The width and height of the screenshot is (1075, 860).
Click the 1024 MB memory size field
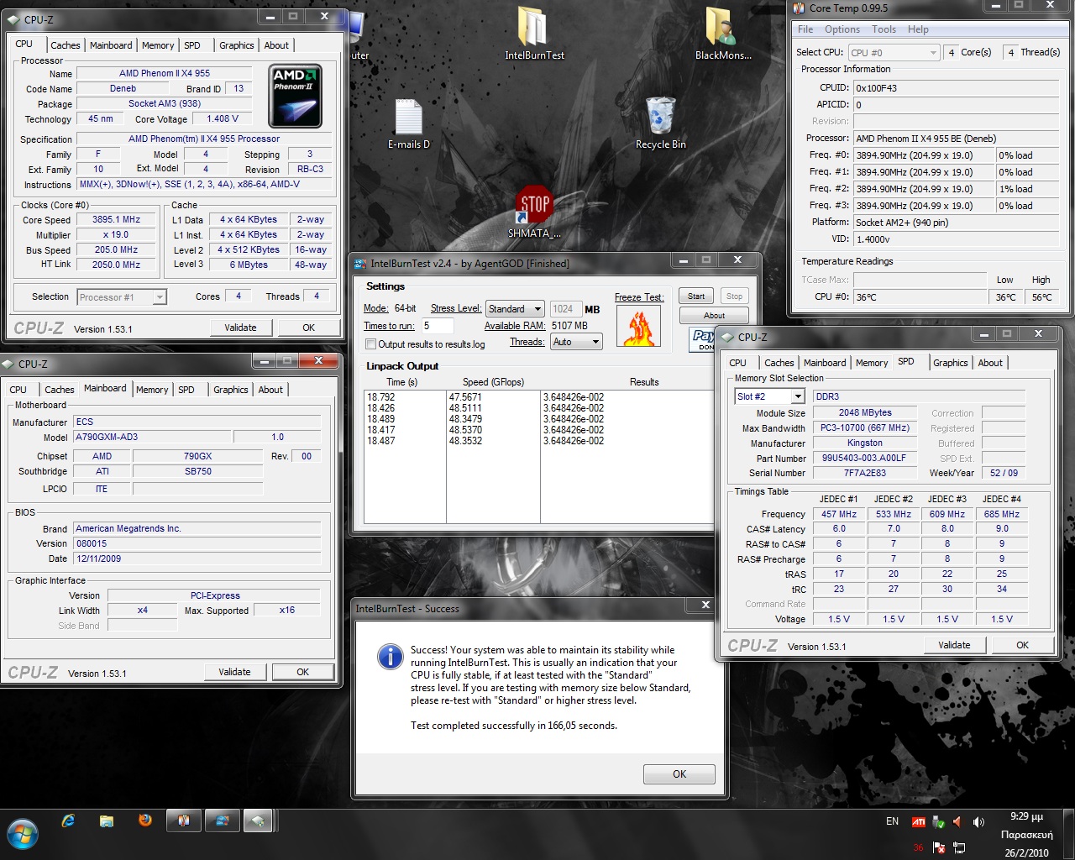click(x=565, y=309)
